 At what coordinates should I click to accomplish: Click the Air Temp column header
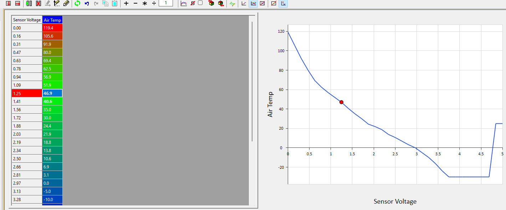click(52, 20)
